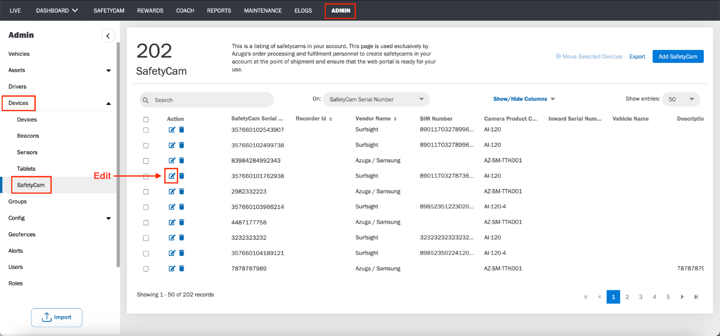Click the Search input field

coord(207,100)
